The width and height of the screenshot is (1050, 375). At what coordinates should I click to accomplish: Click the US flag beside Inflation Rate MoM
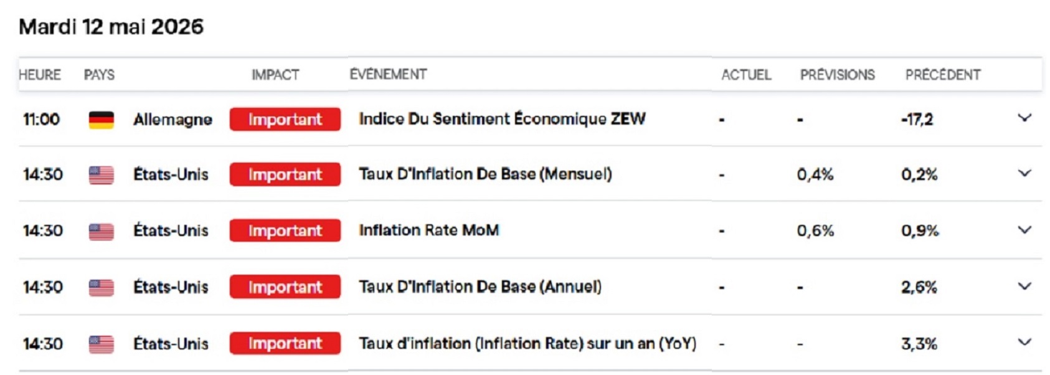[101, 231]
